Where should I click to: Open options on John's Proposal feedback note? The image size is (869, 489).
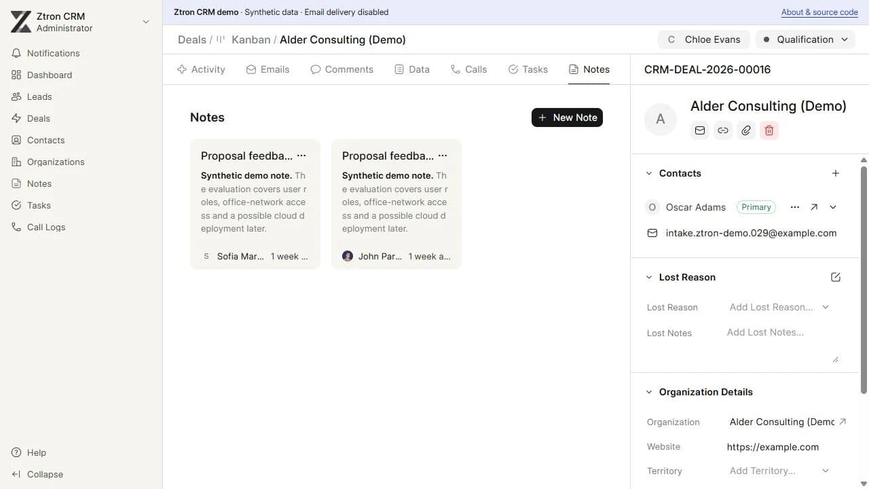443,156
